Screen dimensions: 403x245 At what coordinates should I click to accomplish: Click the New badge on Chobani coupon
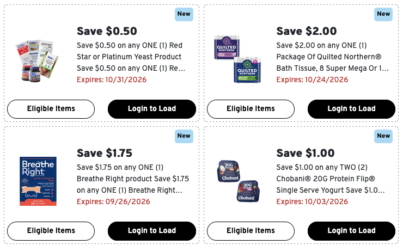tap(383, 136)
